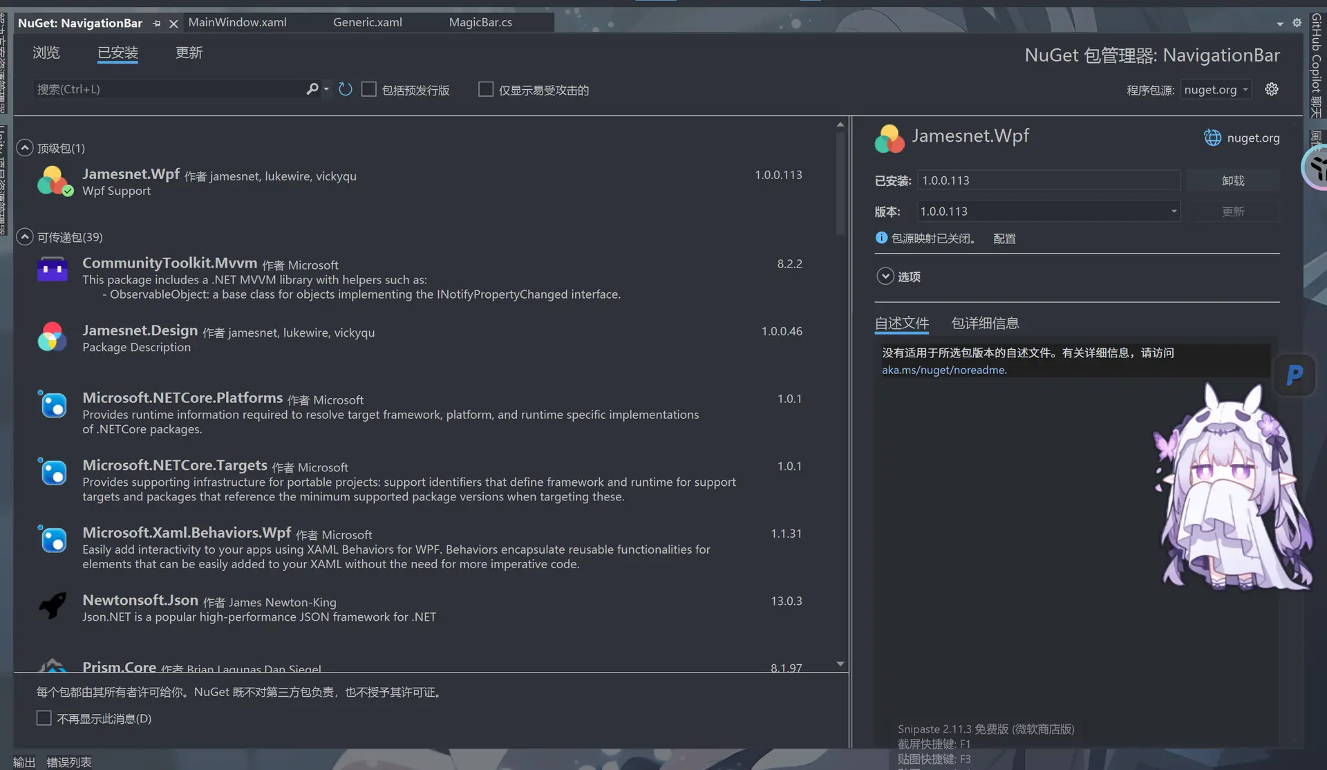Viewport: 1327px width, 770px height.
Task: Collapse the top-level packages (1) group
Action: (x=25, y=148)
